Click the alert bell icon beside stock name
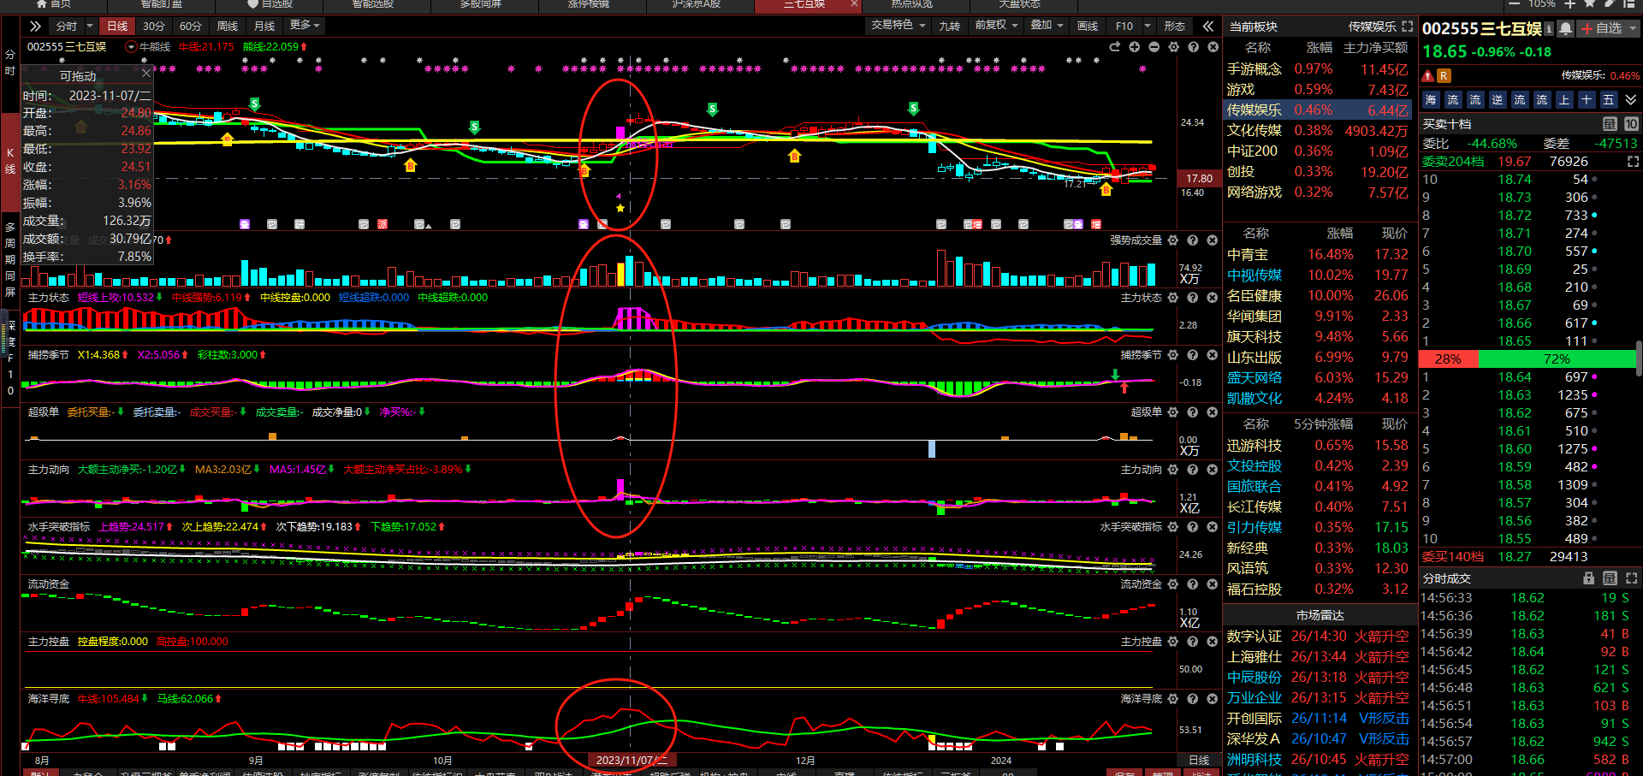 1565,28
